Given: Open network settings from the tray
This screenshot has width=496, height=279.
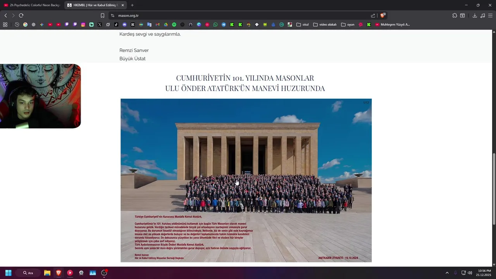Looking at the screenshot, I should click(x=463, y=273).
